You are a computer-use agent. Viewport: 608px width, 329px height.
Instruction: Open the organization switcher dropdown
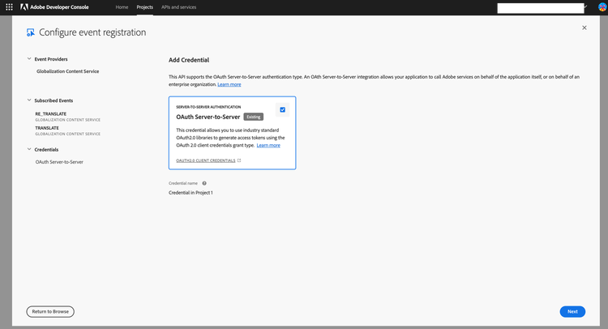pos(542,8)
